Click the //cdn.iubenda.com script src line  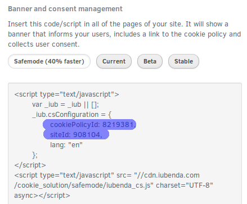coord(107,175)
